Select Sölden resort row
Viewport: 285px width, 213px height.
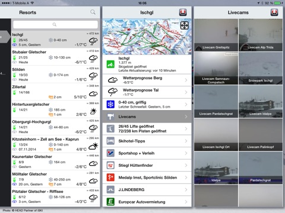tap(55, 75)
